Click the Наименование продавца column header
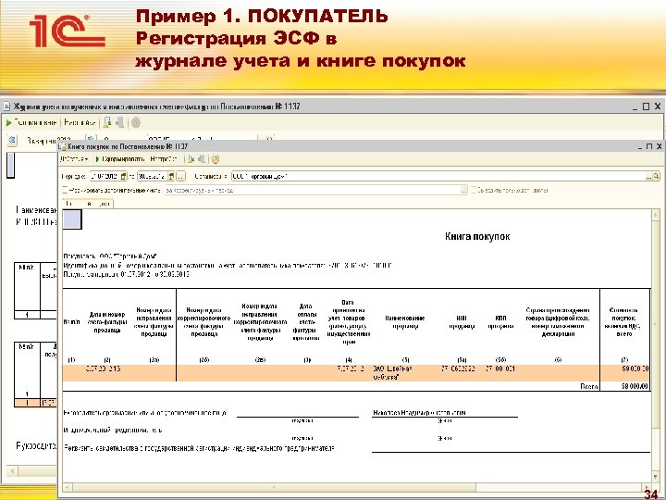 point(405,322)
